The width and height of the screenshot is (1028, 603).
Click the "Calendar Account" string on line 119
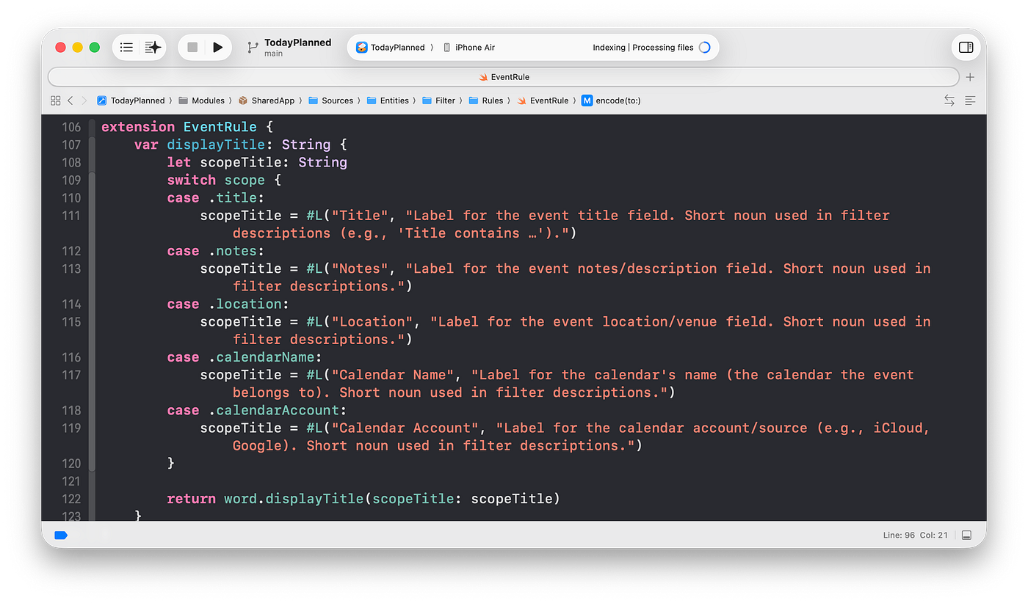(405, 428)
